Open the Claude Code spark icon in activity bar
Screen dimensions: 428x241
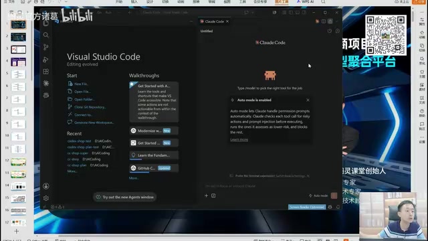click(46, 83)
